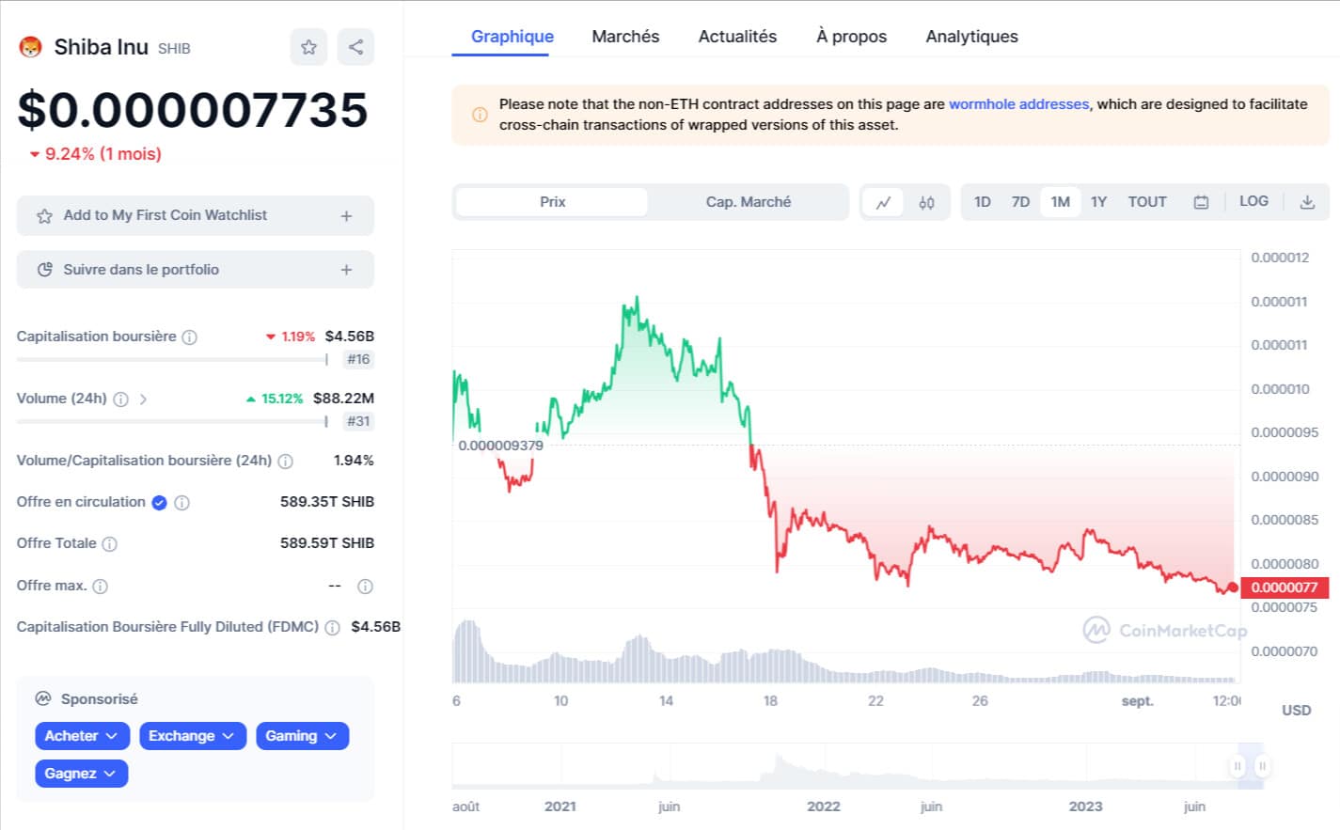Viewport: 1340px width, 830px height.
Task: Open the Marchés tab
Action: [625, 37]
